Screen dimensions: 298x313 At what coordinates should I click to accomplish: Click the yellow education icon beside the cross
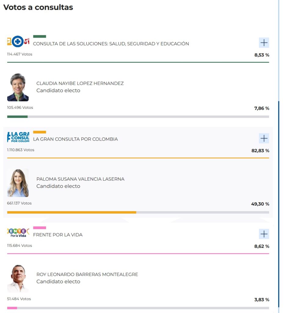(9, 42)
